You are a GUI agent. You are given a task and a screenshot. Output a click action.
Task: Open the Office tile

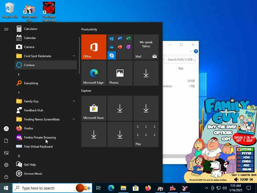coord(94,47)
